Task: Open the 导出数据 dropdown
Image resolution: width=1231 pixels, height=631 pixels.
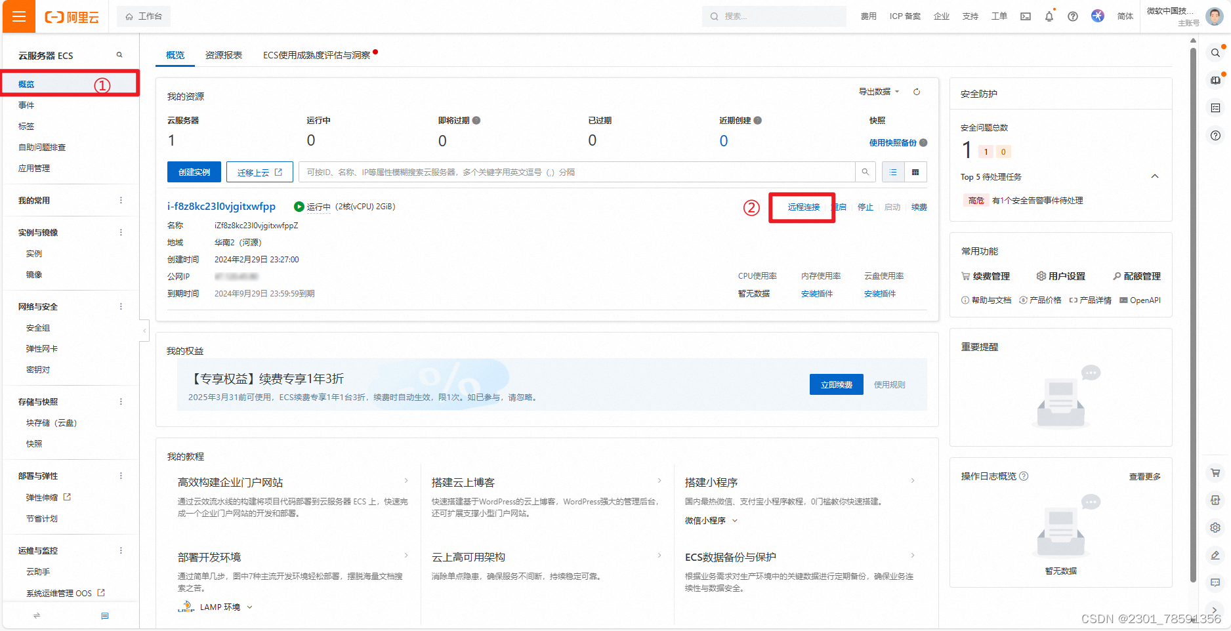Action: click(879, 92)
